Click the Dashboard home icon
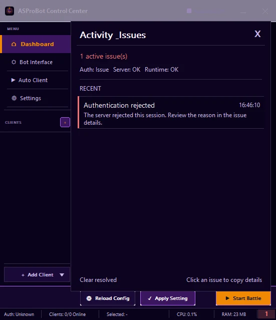The height and width of the screenshot is (320, 276). tap(14, 44)
